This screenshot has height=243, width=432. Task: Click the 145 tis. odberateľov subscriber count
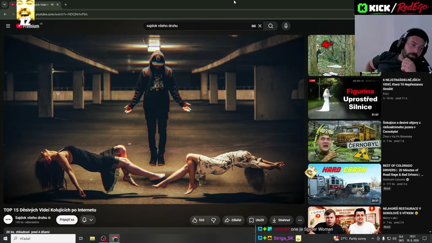click(x=27, y=222)
